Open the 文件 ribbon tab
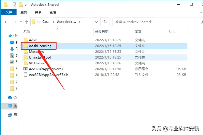The height and width of the screenshot is (135, 203). click(9, 12)
